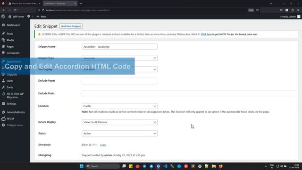Click the Windows Start button
Image resolution: width=302 pixels, height=170 pixels.
[82, 166]
